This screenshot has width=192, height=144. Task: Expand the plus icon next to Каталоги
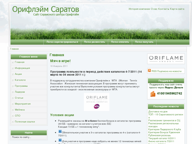pos(13,80)
